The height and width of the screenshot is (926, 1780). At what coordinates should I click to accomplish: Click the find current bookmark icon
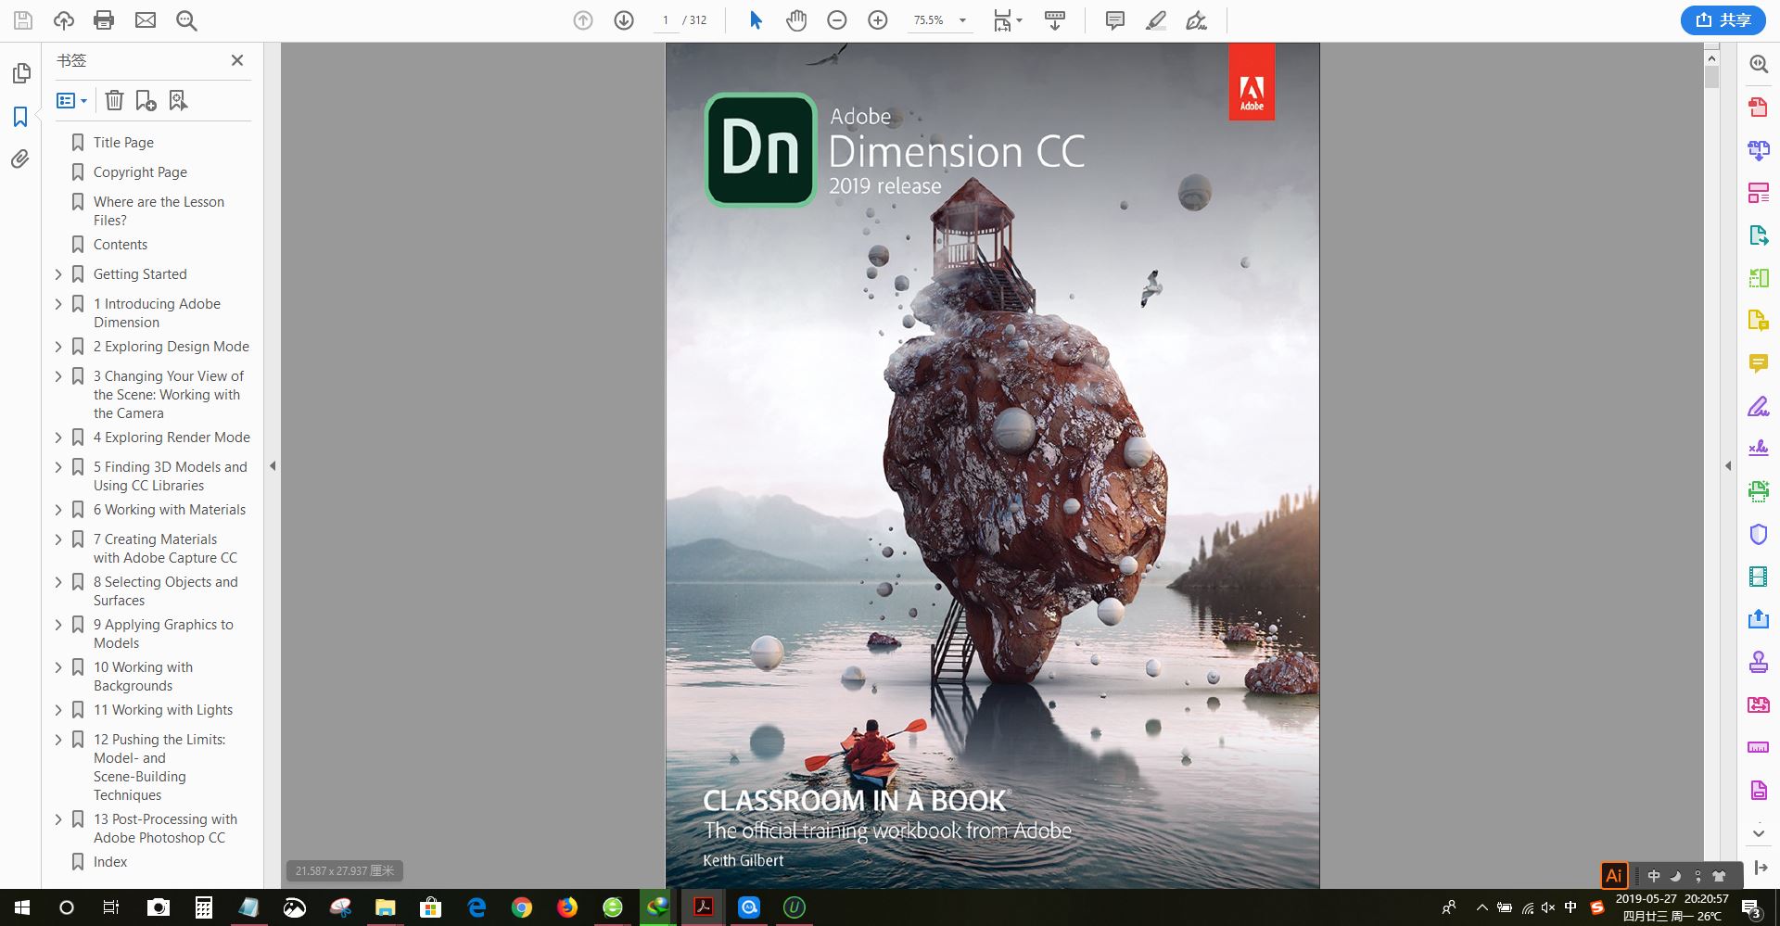click(178, 100)
